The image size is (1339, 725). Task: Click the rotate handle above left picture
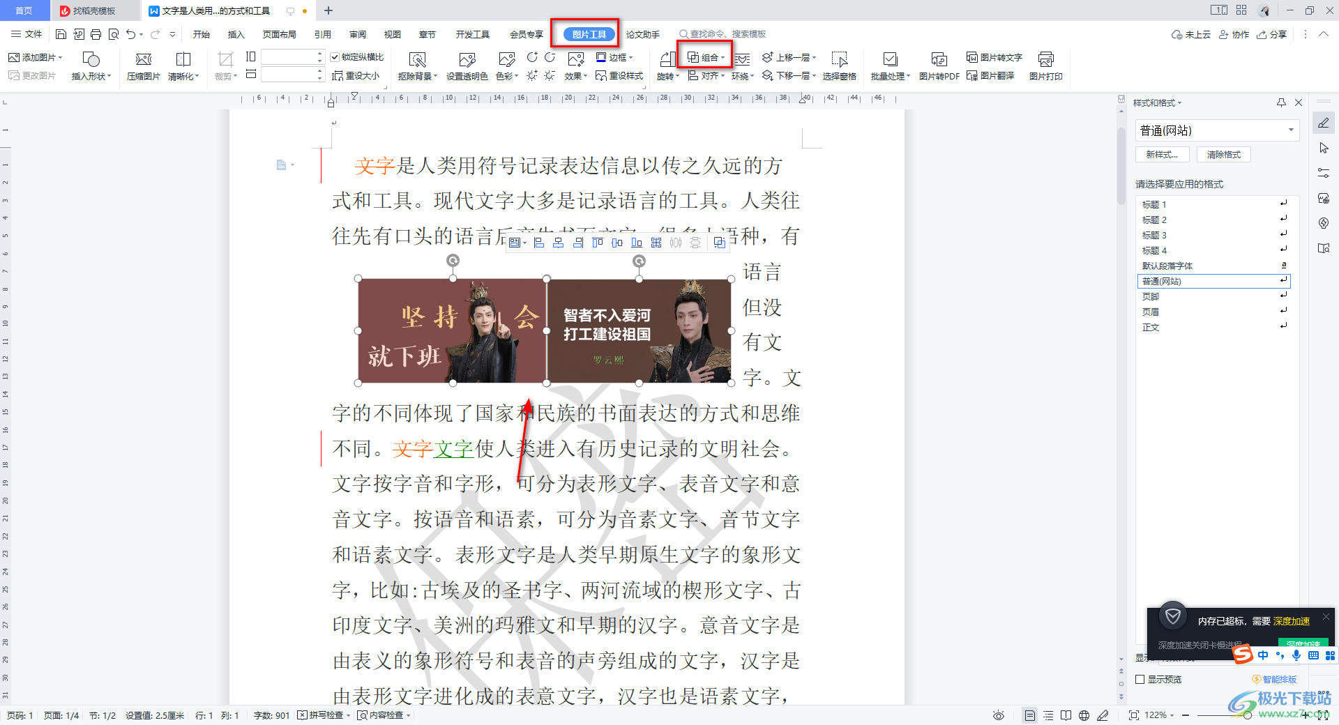tap(453, 261)
